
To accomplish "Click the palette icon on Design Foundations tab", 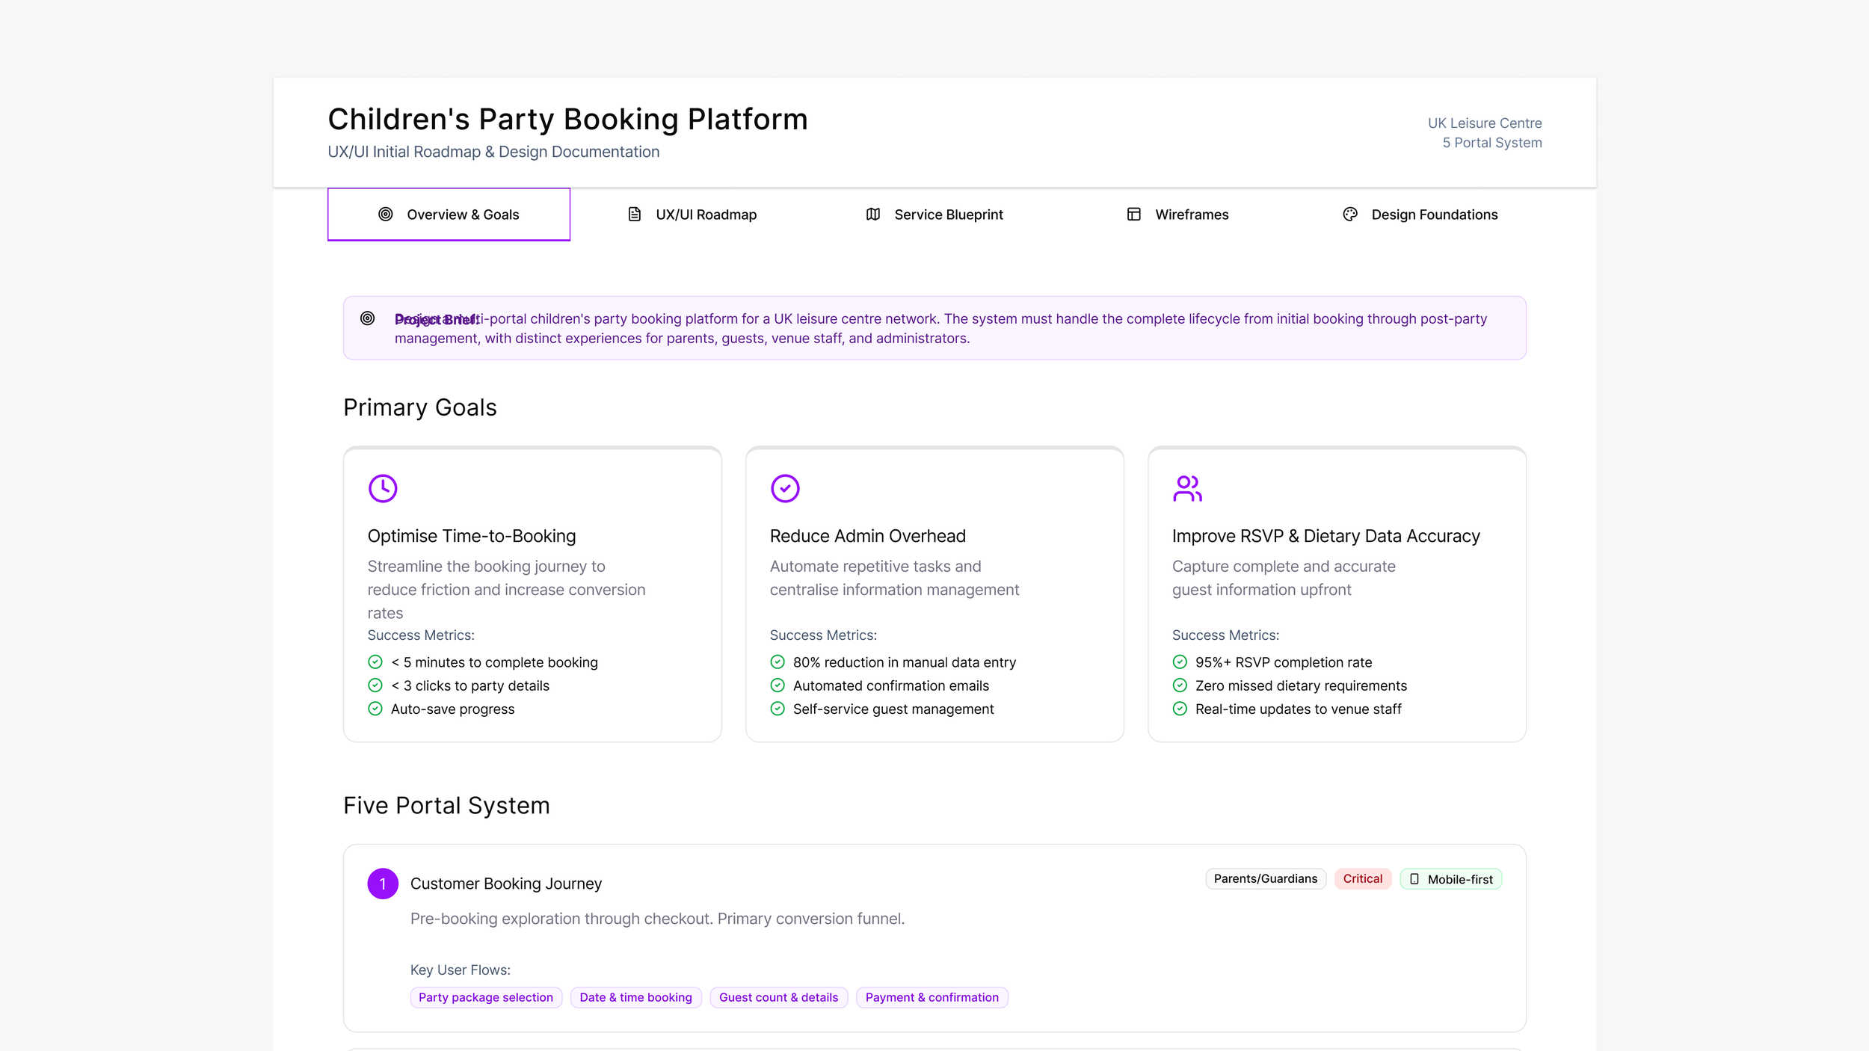I will (1349, 215).
